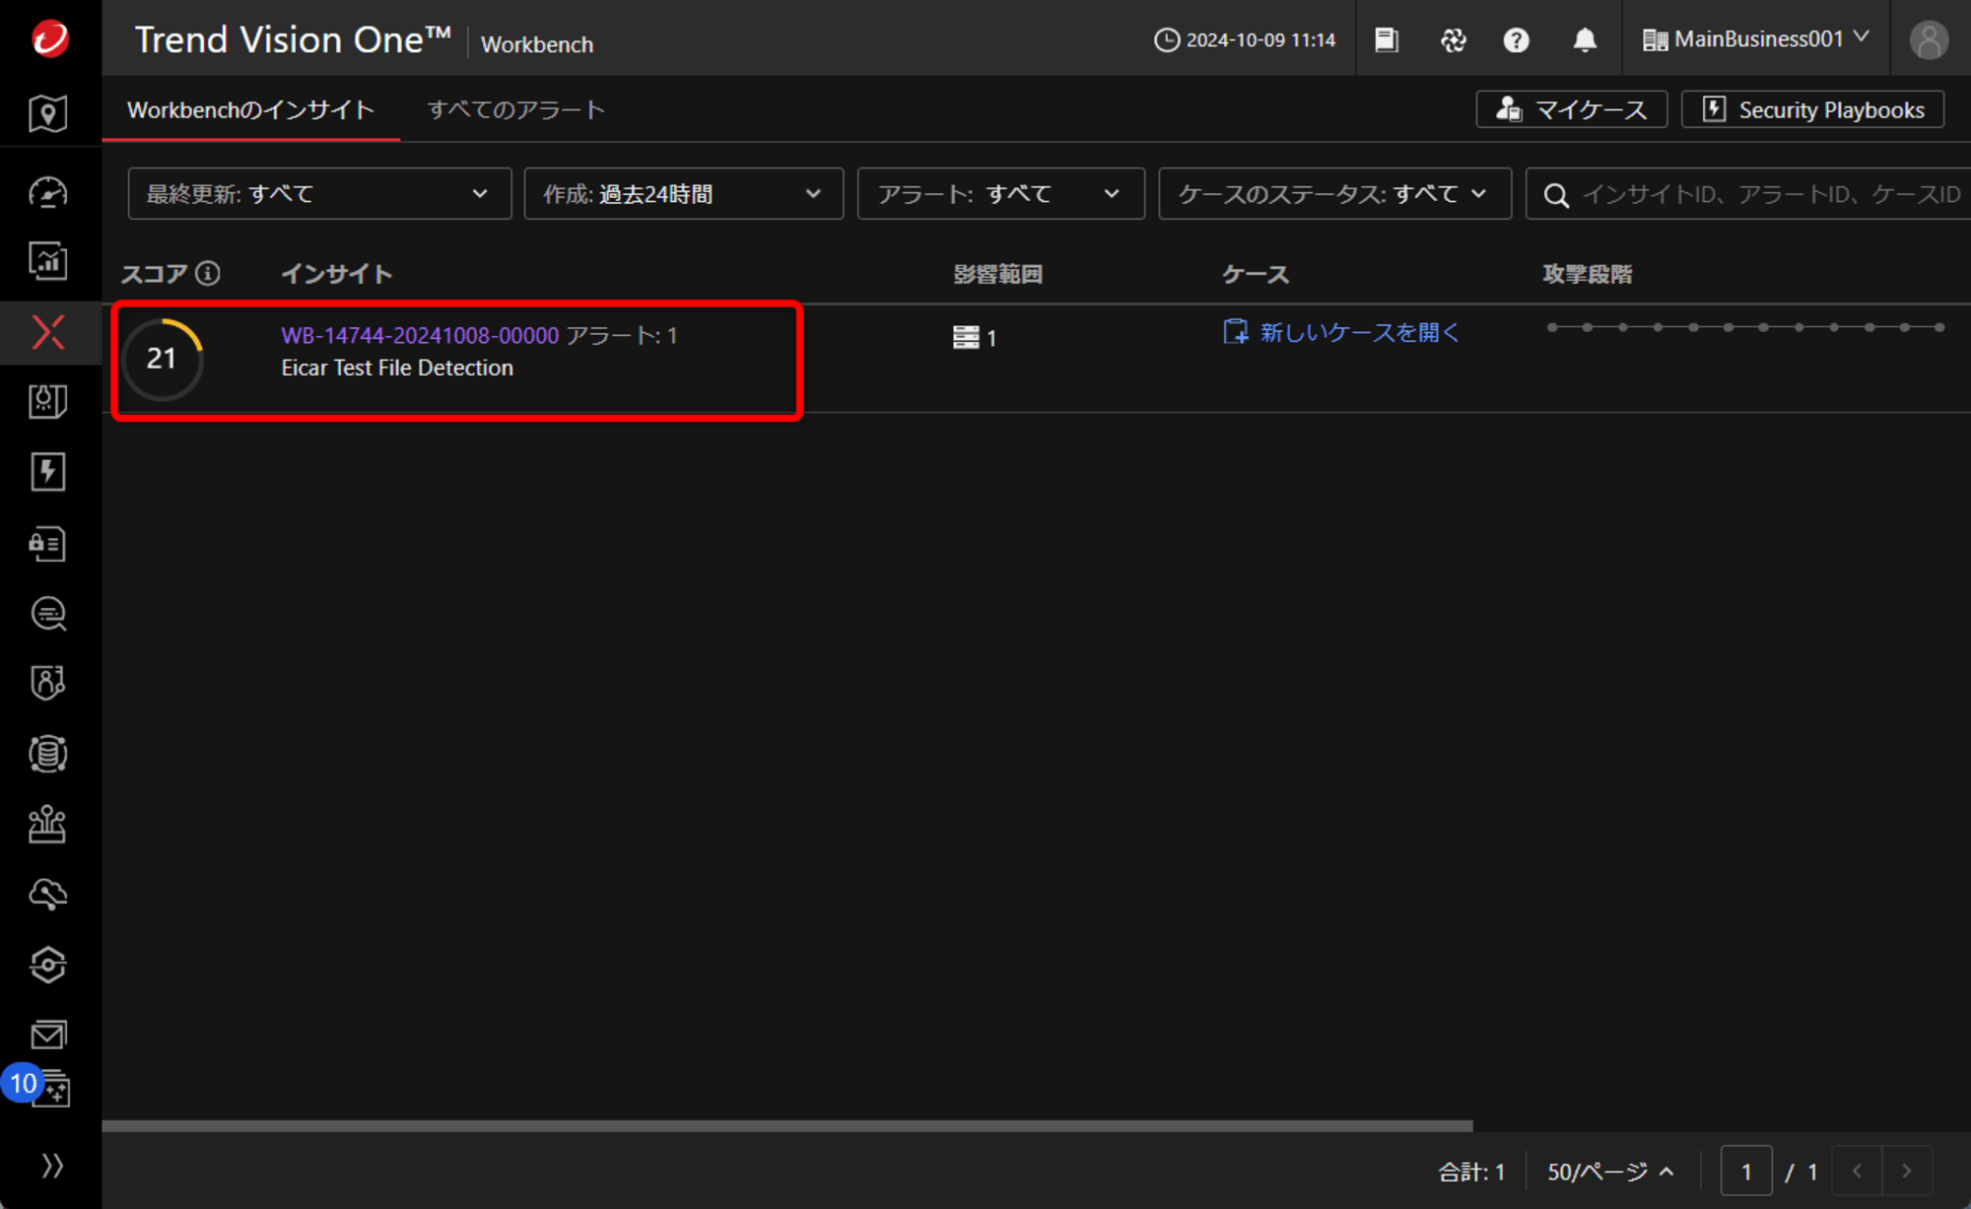Go to next page arrow
This screenshot has width=1971, height=1209.
pos(1907,1171)
